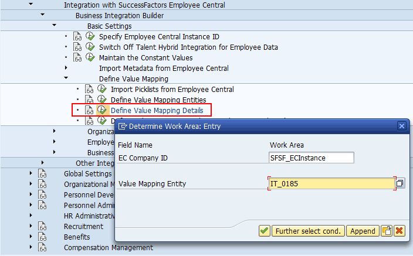This screenshot has width=413, height=256.
Task: Click the green checkmark Continue button
Action: tap(265, 231)
